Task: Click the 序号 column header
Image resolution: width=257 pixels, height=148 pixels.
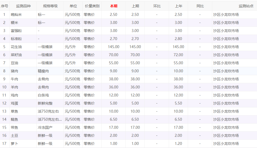Action: point(4,6)
